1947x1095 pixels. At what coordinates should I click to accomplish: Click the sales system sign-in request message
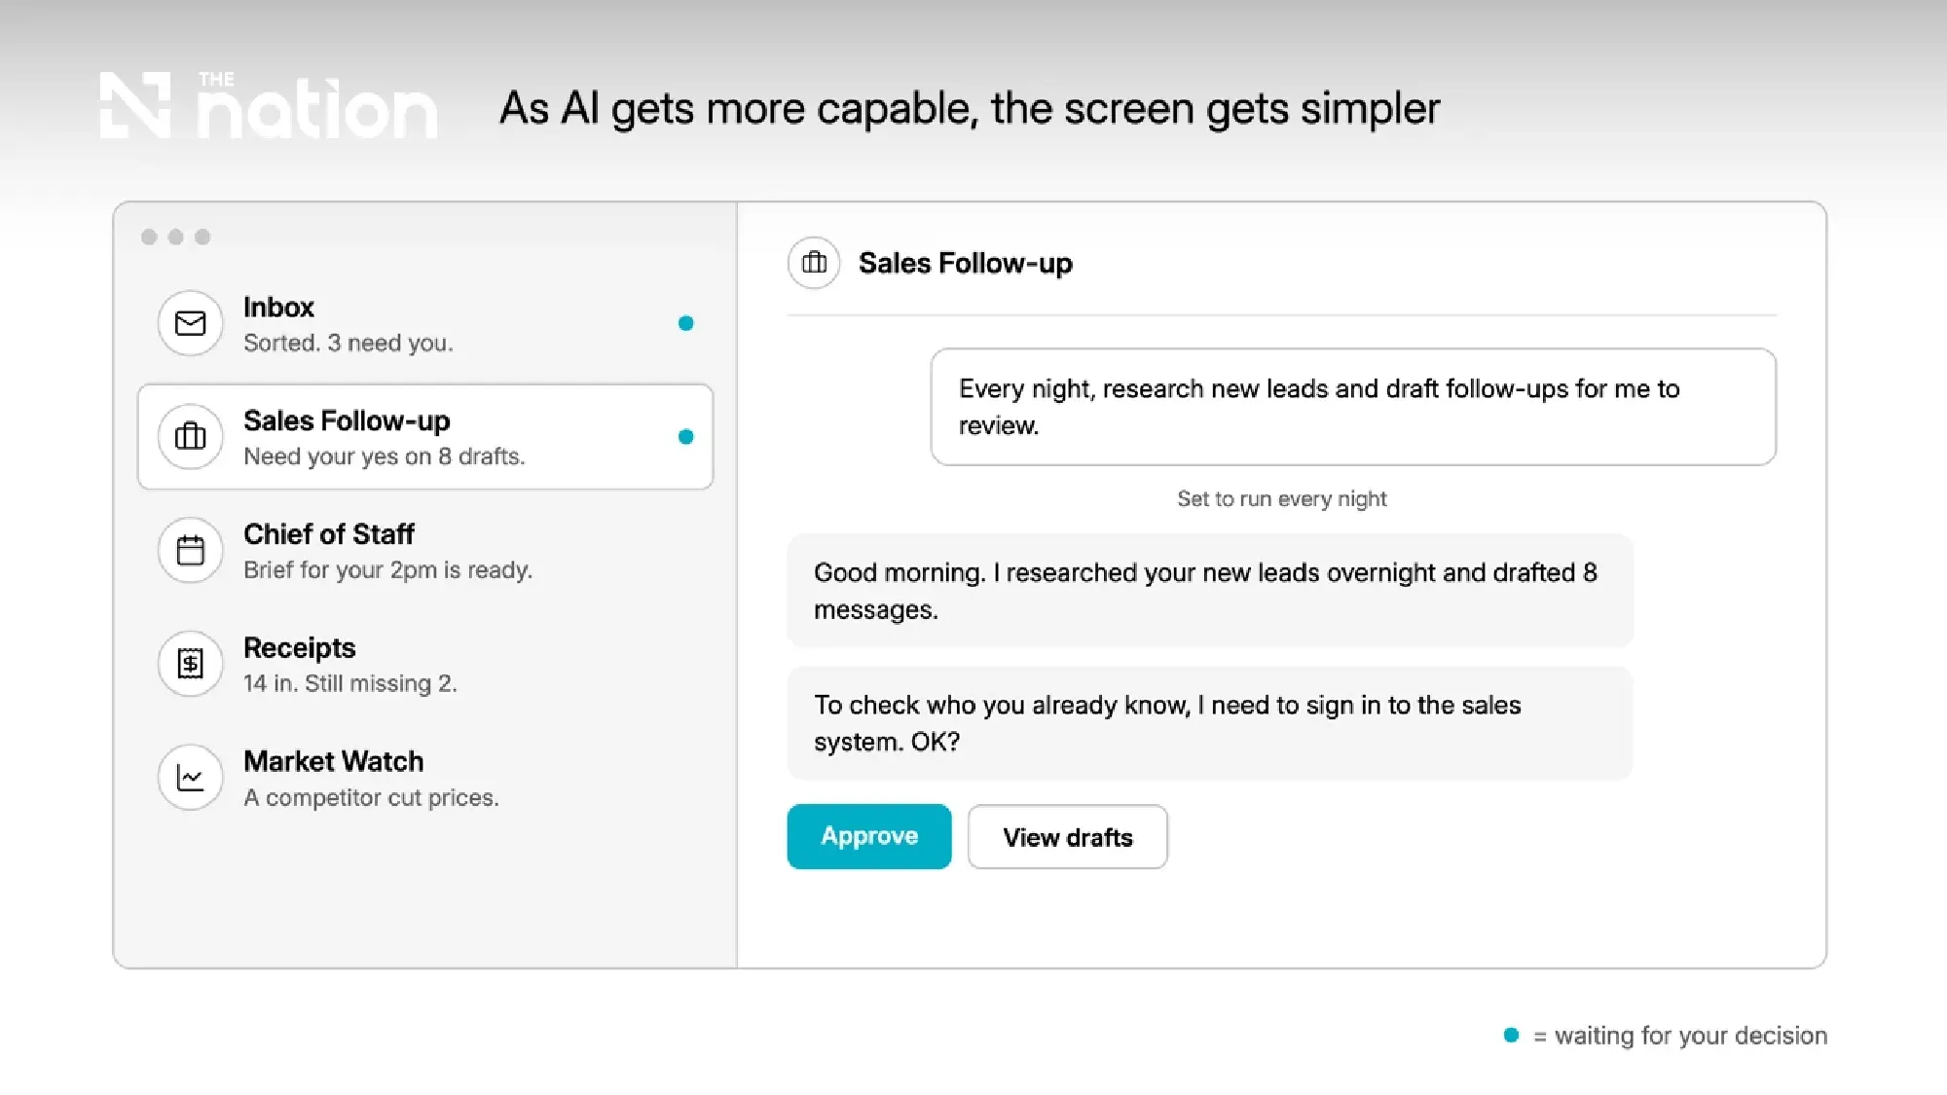1210,723
